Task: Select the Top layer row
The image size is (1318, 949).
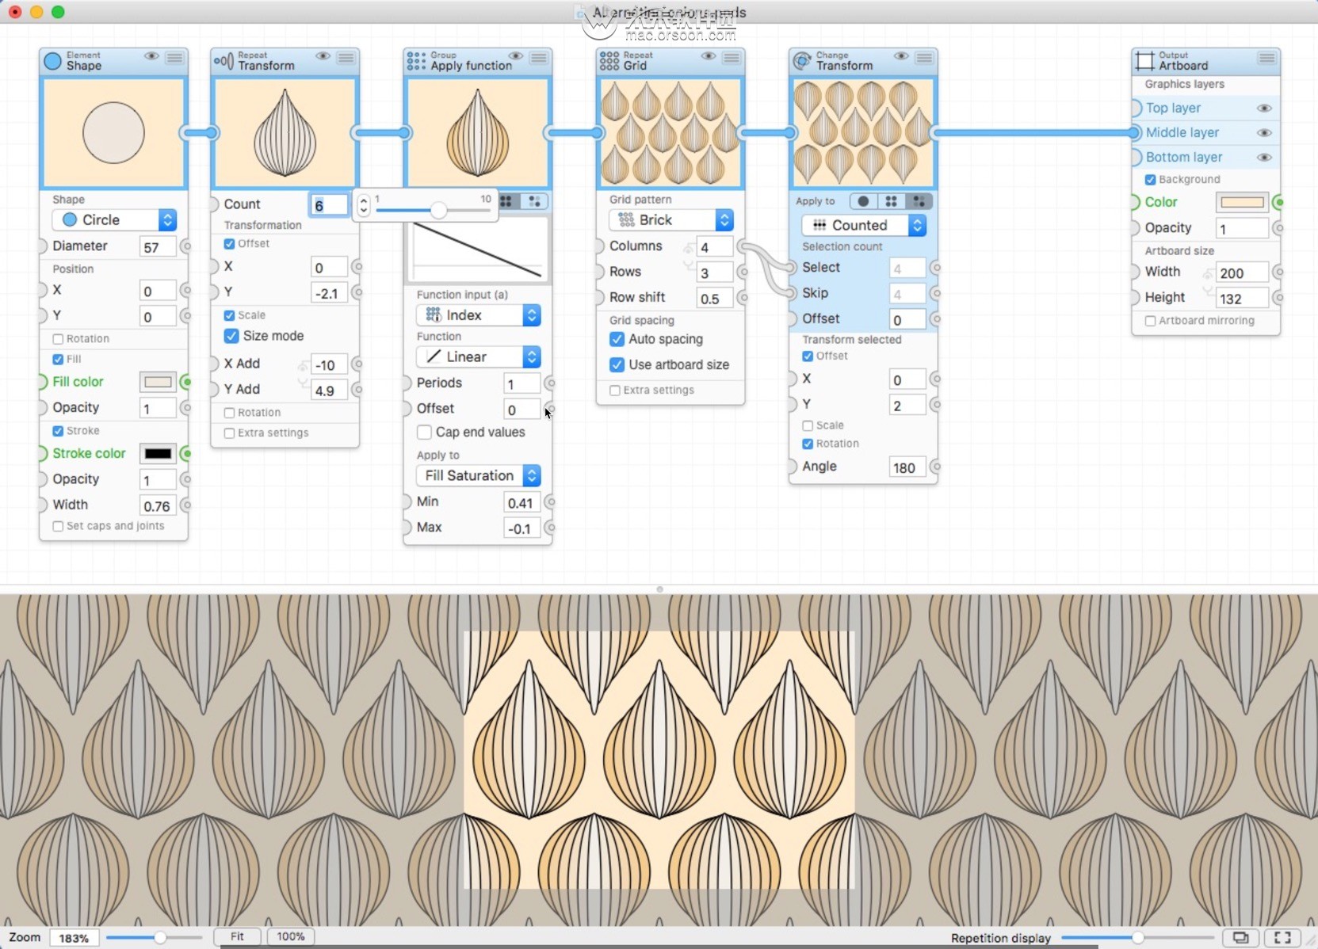Action: click(1205, 108)
